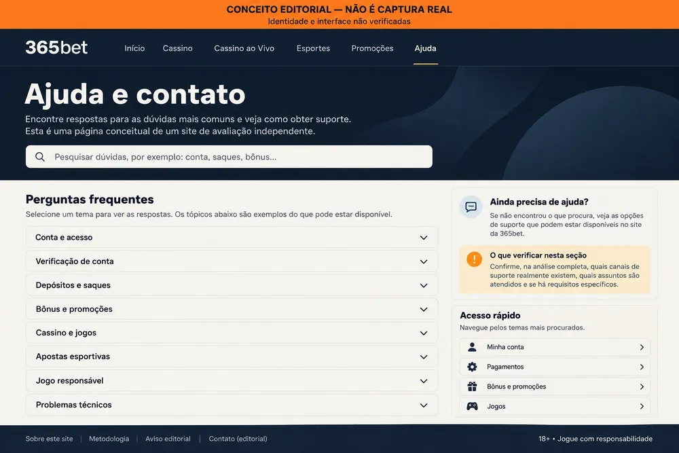679x453 pixels.
Task: Click the gift icon in Acesso rápido
Action: (472, 386)
